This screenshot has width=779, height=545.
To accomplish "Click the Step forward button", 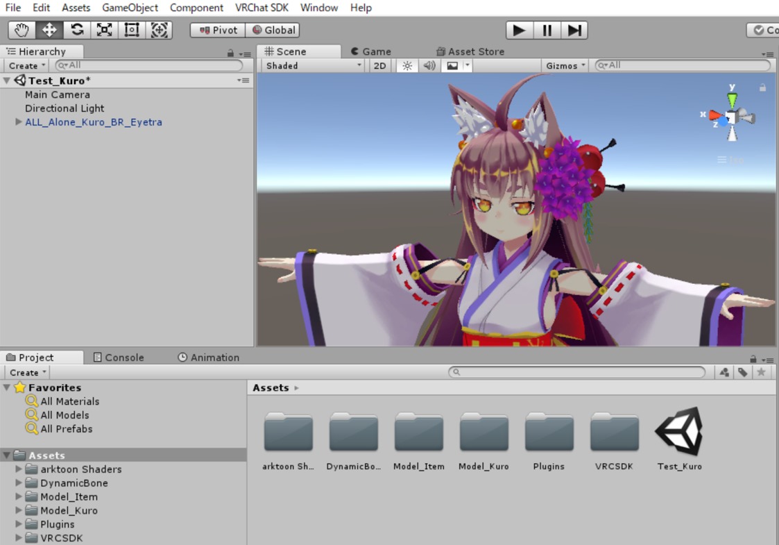I will pos(574,30).
